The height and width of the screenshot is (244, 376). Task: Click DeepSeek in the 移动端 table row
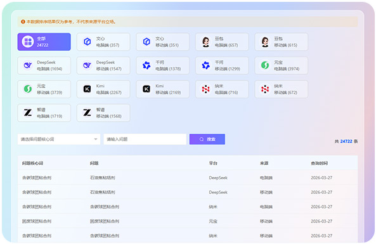218,192
